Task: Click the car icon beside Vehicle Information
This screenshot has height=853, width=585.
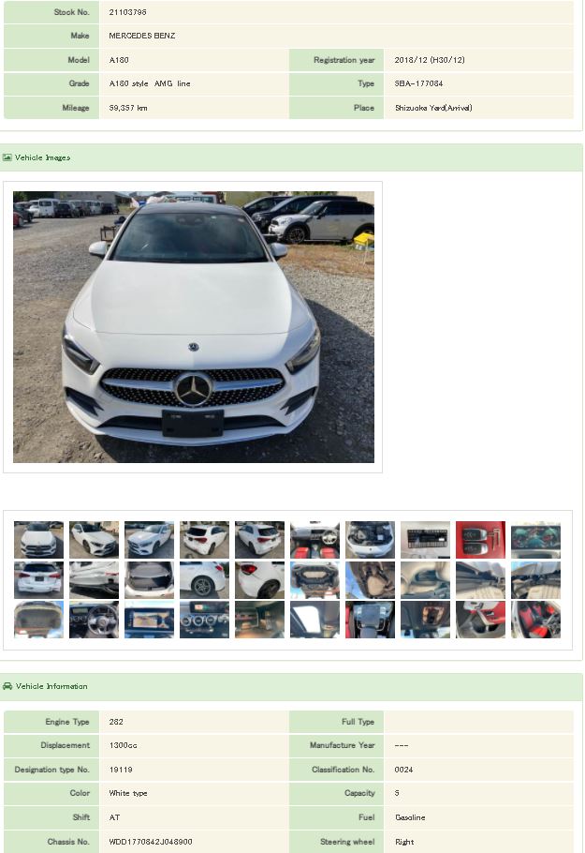Action: [7, 686]
